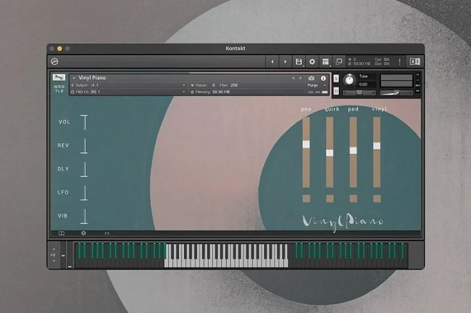Open the workspace layout panel icon
The height and width of the screenshot is (313, 471).
325,62
